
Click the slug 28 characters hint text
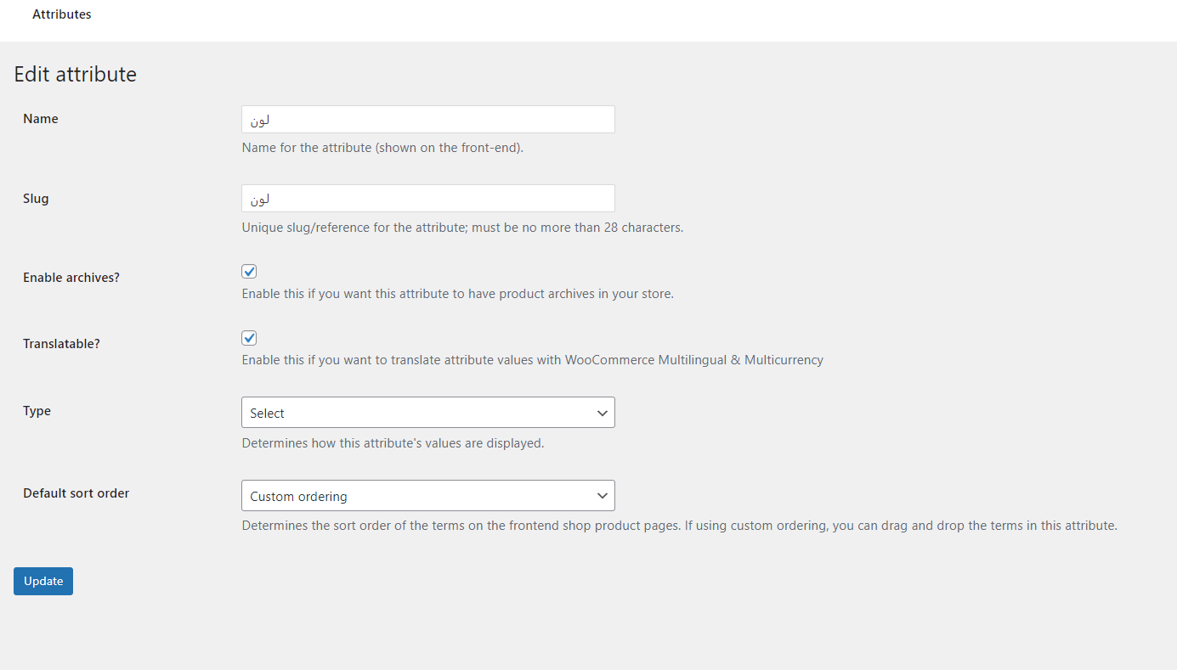(462, 228)
